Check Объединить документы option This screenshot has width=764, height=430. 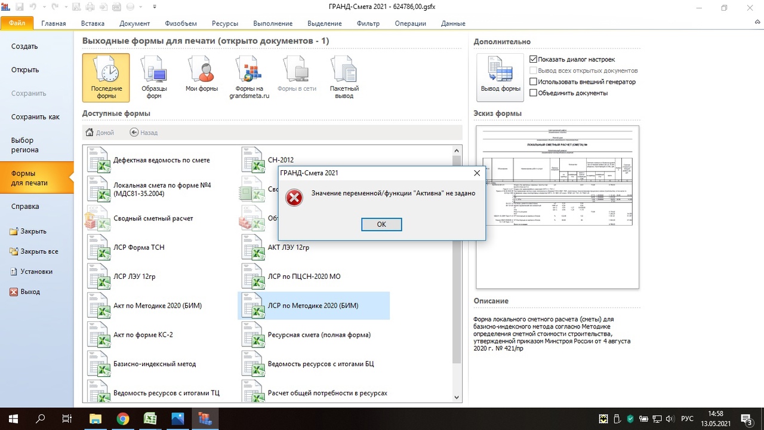534,93
